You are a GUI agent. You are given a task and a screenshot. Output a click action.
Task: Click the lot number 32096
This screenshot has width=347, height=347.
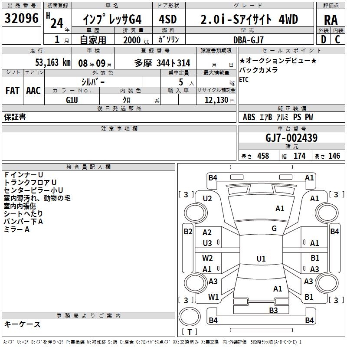tap(21, 18)
